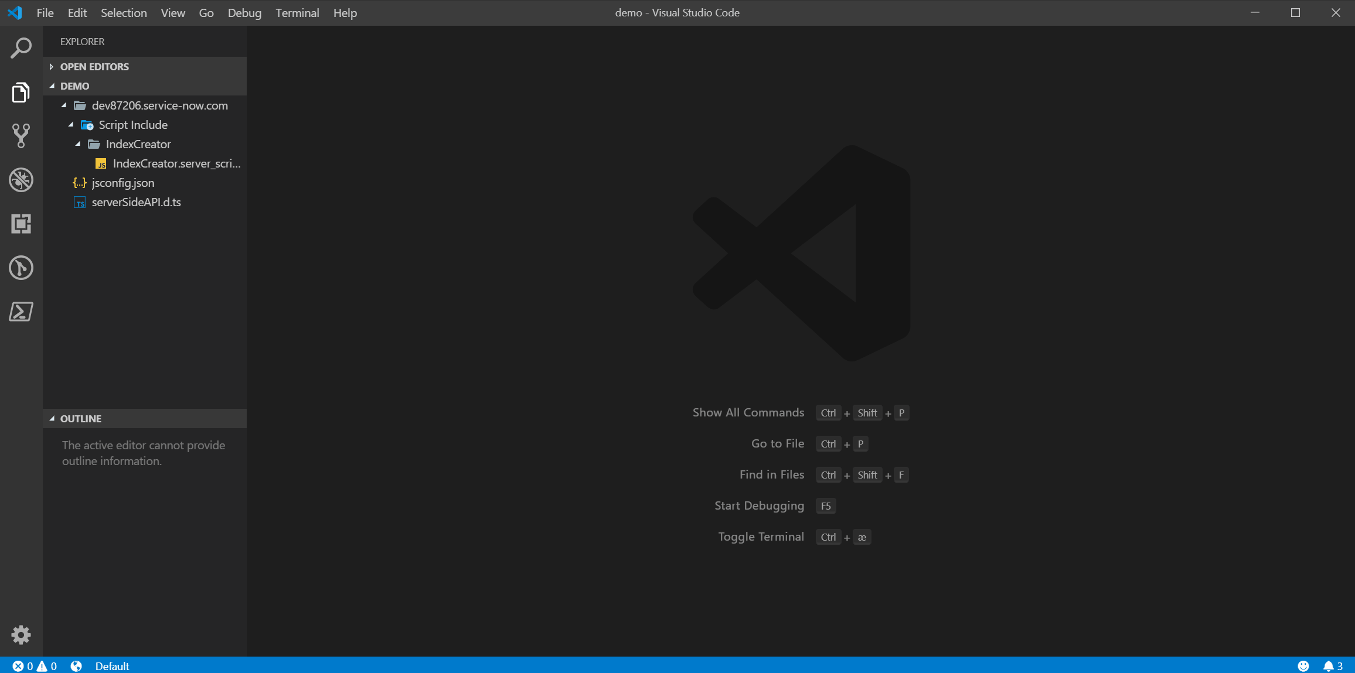Click errors and warnings count in status bar
This screenshot has width=1355, height=673.
point(35,666)
